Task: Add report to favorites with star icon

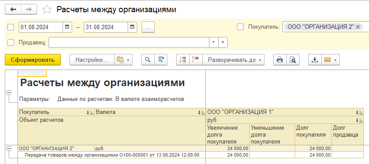Action: click(47, 10)
